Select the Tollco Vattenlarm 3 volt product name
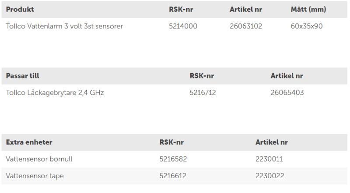This screenshot has height=193, width=350. tap(64, 26)
